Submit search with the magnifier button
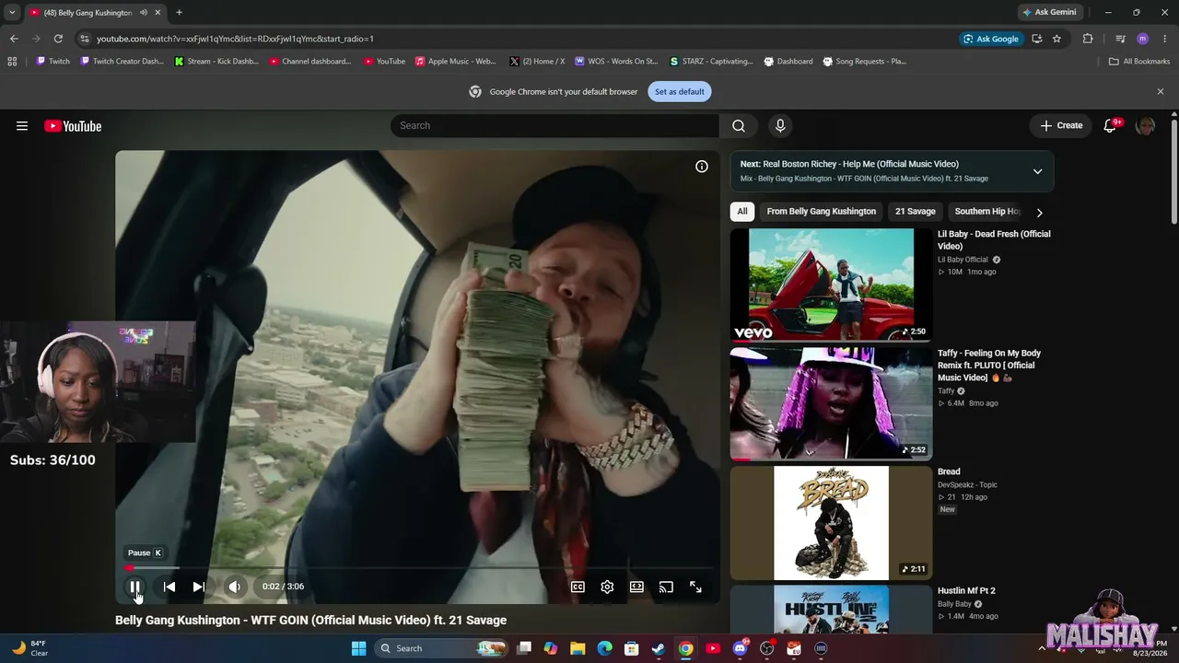Screen dimensions: 1179x663 click(739, 125)
